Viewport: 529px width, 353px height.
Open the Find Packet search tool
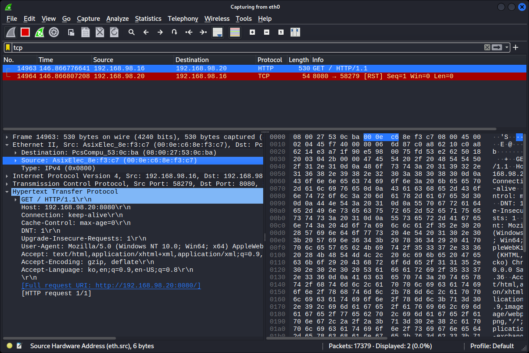click(x=132, y=32)
